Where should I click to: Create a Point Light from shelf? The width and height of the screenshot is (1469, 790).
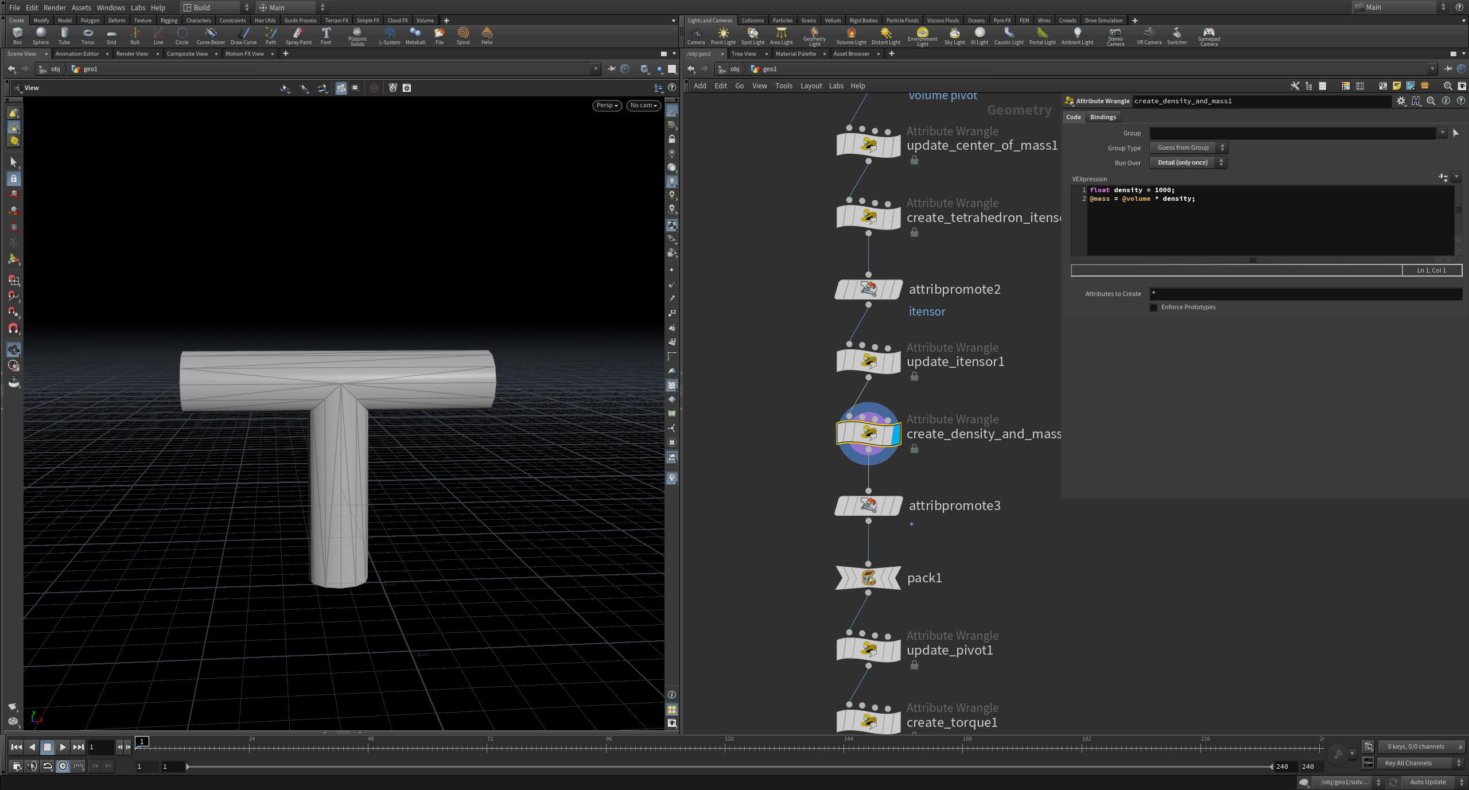pyautogui.click(x=722, y=36)
